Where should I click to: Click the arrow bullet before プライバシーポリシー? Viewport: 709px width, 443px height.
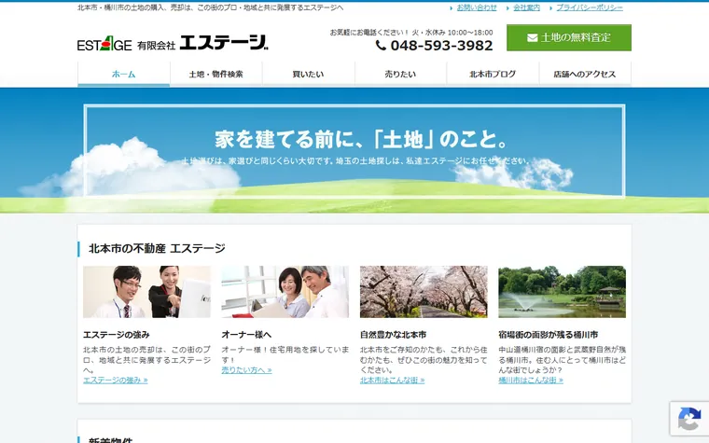click(550, 8)
